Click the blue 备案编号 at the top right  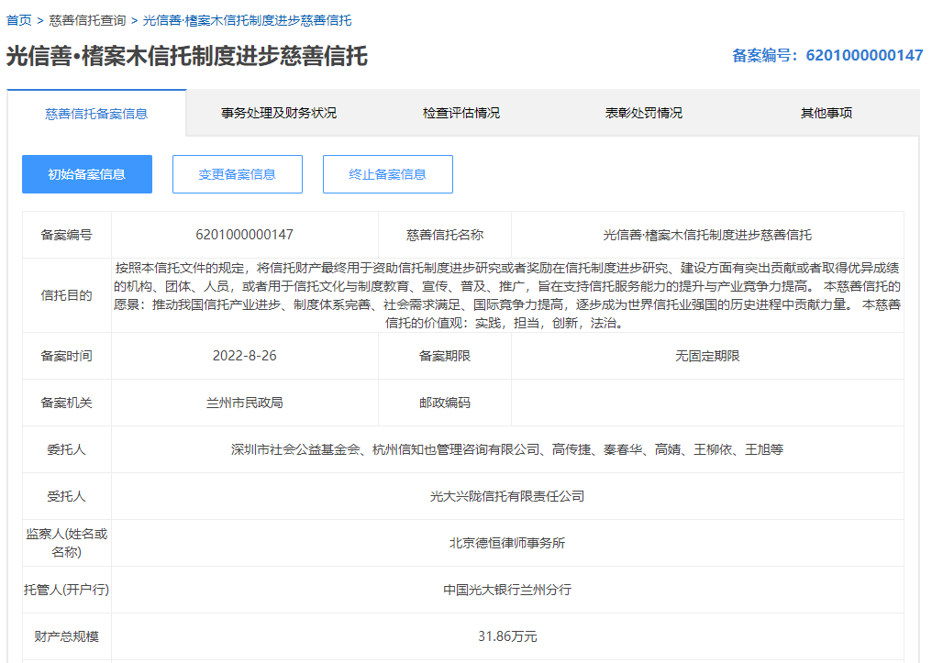pyautogui.click(x=827, y=56)
